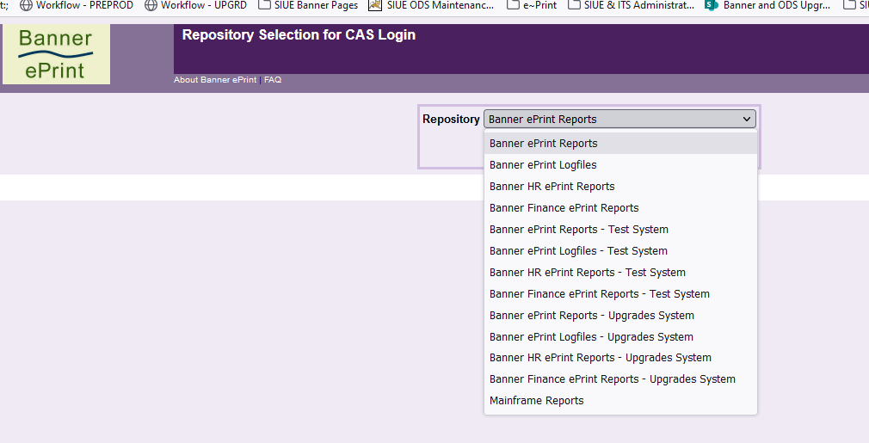Pick Banner ePrint Reports - Test System
This screenshot has height=443, width=869.
[x=578, y=230]
